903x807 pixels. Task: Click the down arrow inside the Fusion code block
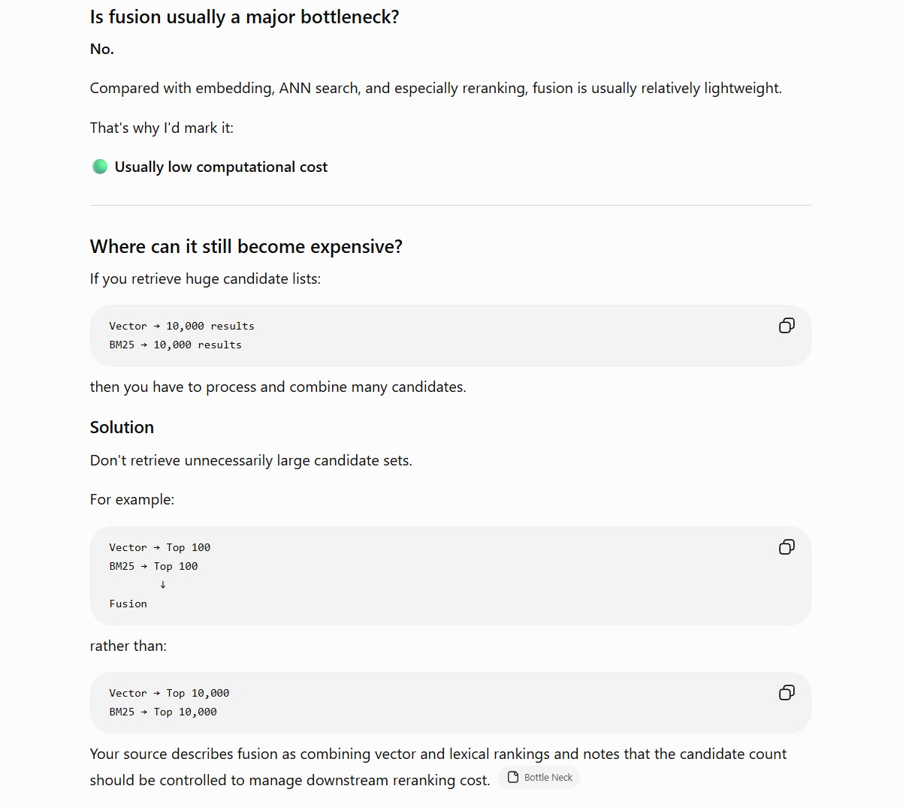click(163, 585)
